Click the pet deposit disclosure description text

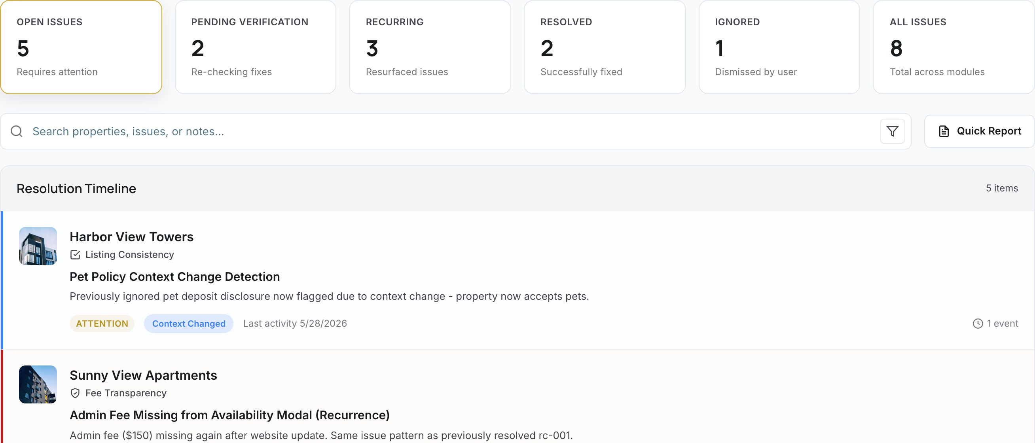[x=329, y=296]
